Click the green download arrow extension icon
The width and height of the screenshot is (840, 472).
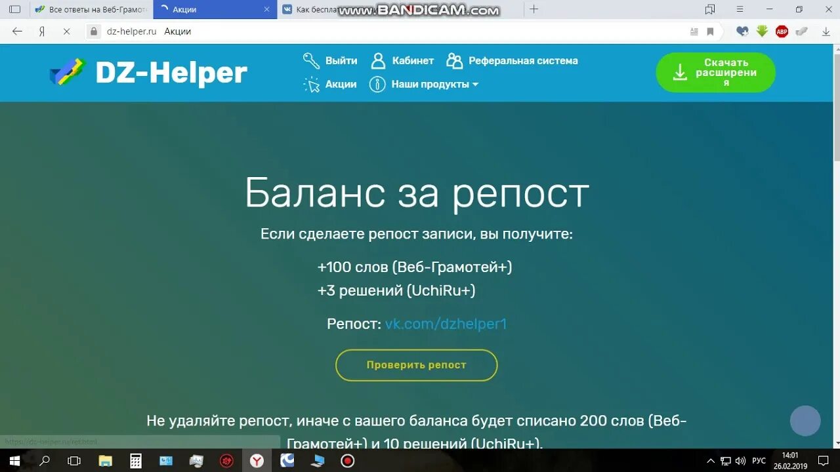click(x=762, y=31)
